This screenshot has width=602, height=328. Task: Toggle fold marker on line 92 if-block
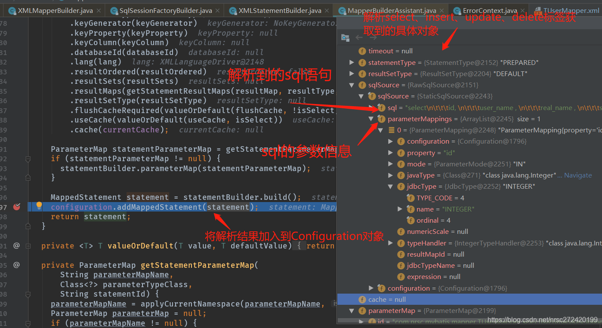[28, 159]
